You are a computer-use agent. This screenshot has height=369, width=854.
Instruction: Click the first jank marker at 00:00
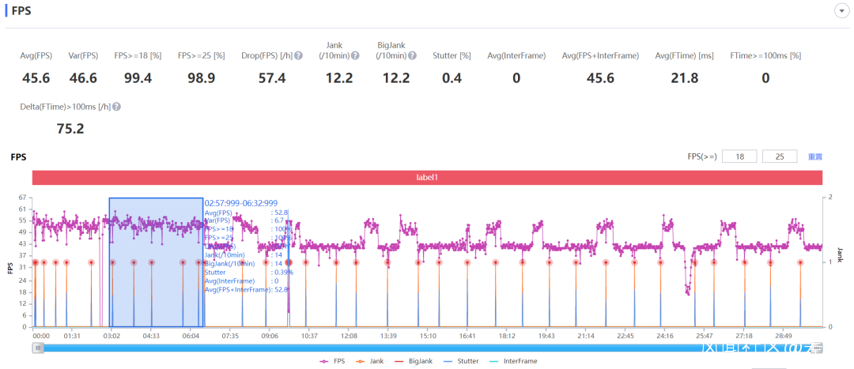pos(35,262)
